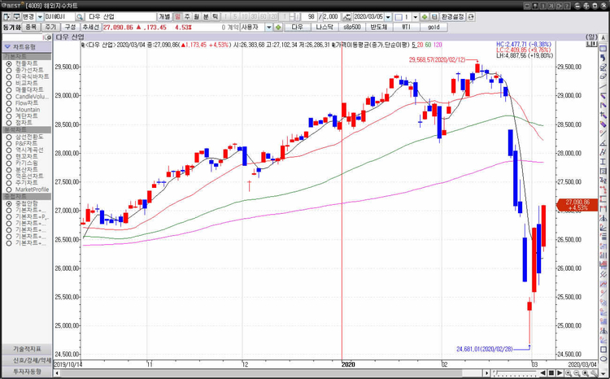Select the 비교차트 option

pyautogui.click(x=9, y=83)
